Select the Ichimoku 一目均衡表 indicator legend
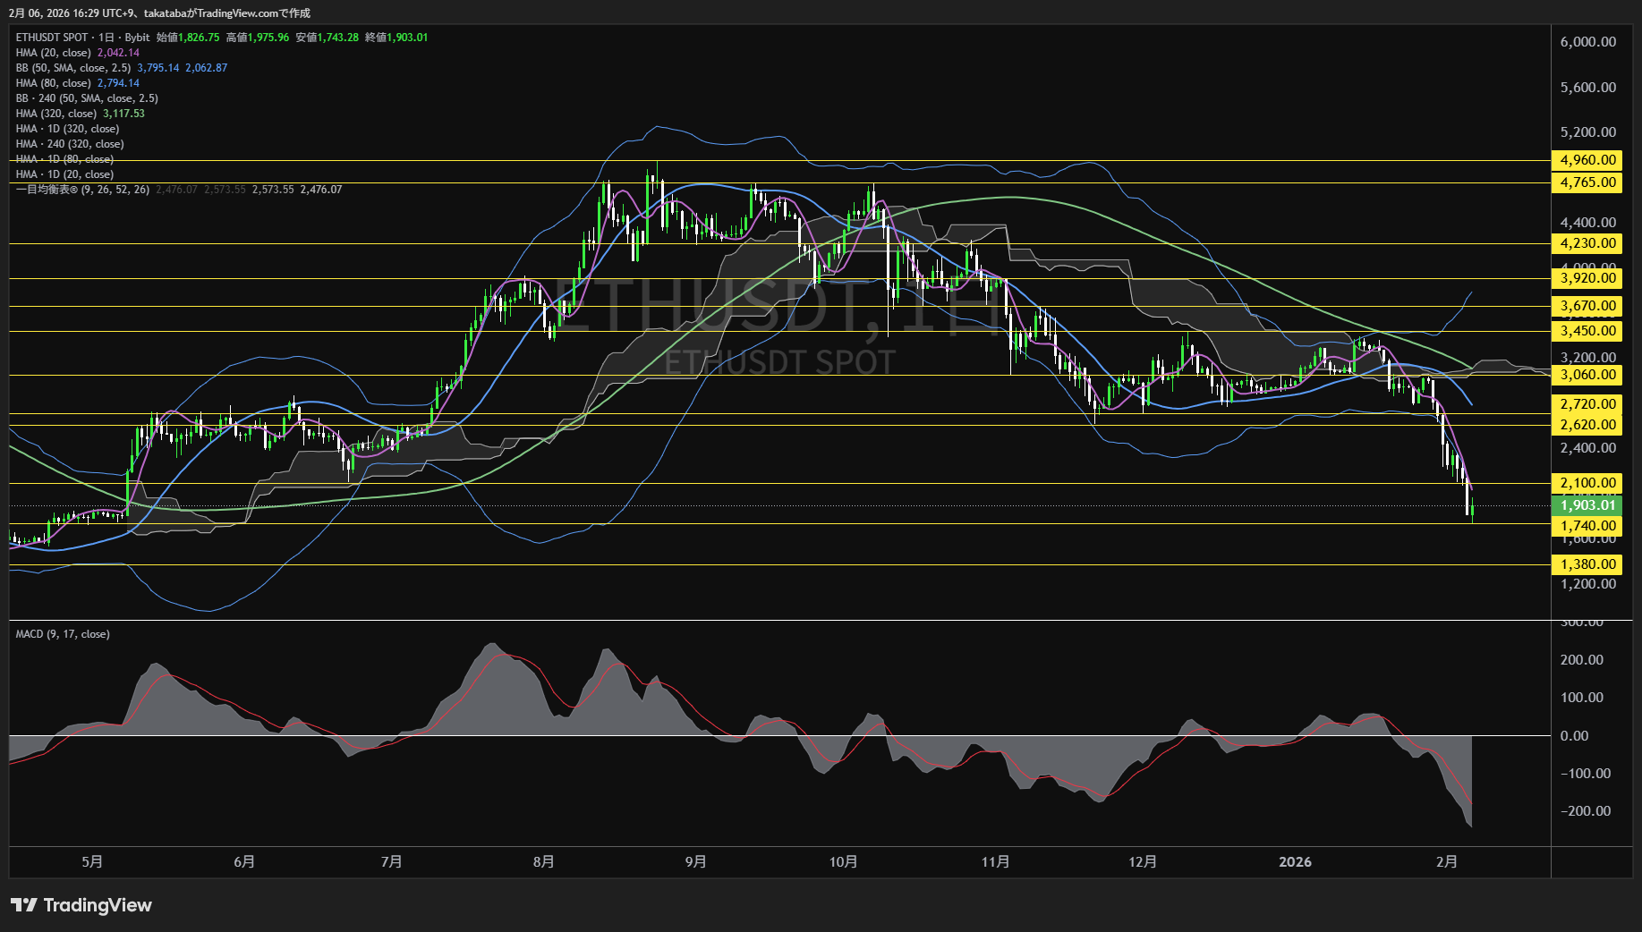The width and height of the screenshot is (1642, 932). point(82,190)
